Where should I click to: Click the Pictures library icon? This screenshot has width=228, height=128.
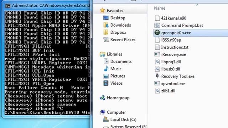106,76
